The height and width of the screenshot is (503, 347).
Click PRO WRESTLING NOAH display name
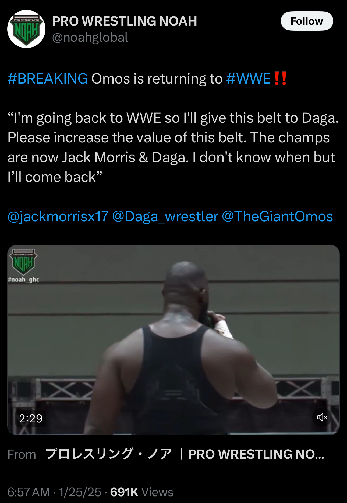coord(125,21)
